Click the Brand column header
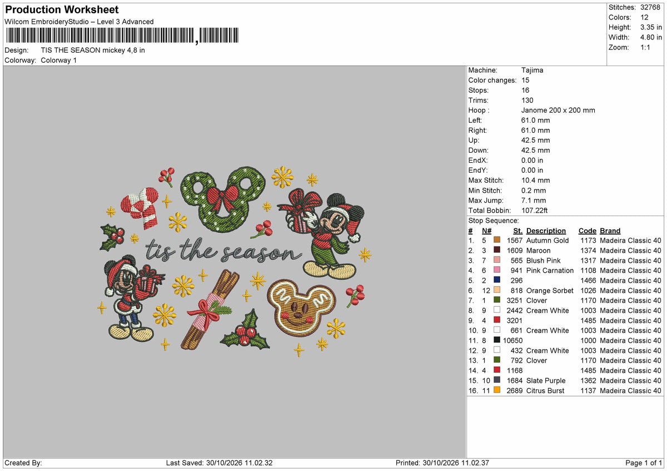 pyautogui.click(x=610, y=231)
